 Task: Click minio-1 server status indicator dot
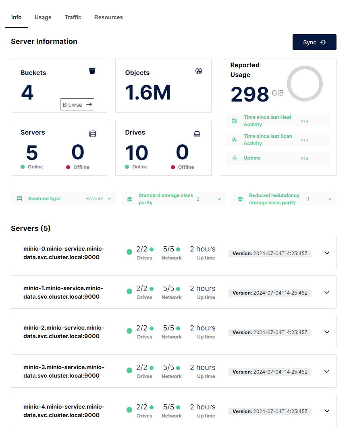pos(129,291)
